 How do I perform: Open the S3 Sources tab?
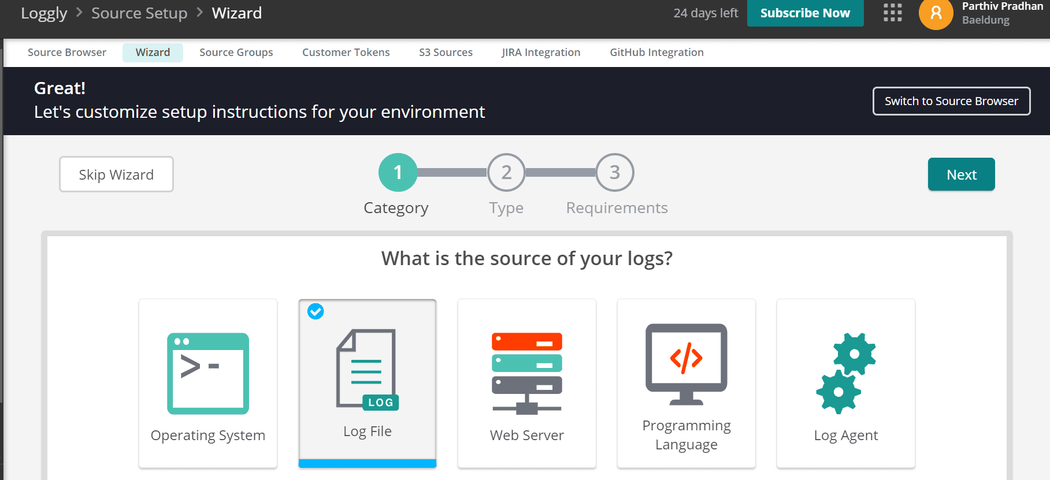coord(446,53)
